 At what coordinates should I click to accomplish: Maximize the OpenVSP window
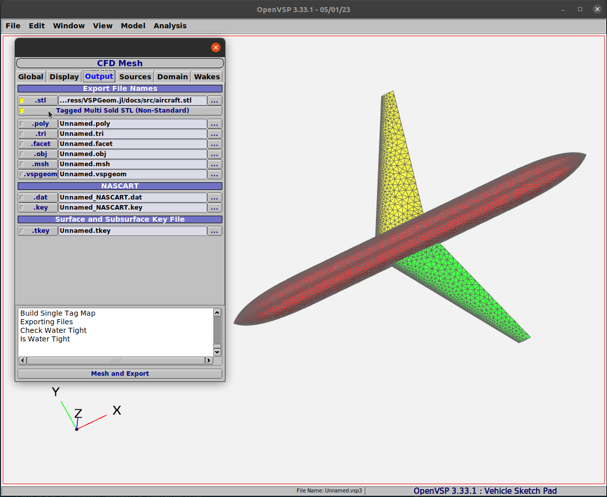(580, 9)
